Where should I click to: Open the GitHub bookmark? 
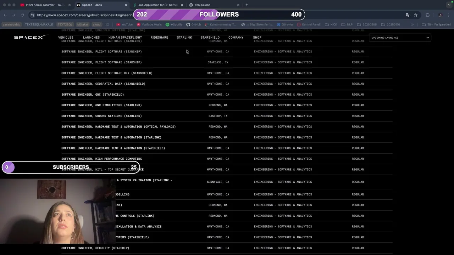[194, 24]
